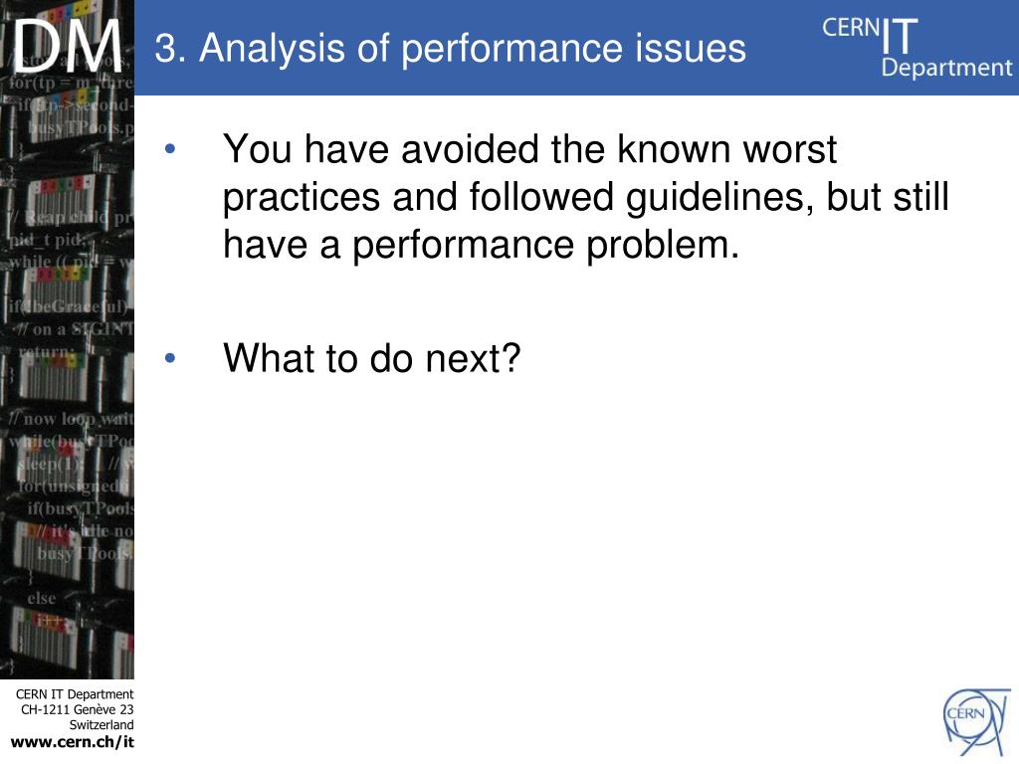
Task: Click the '// now loop wait' code overlay
Action: (71, 419)
